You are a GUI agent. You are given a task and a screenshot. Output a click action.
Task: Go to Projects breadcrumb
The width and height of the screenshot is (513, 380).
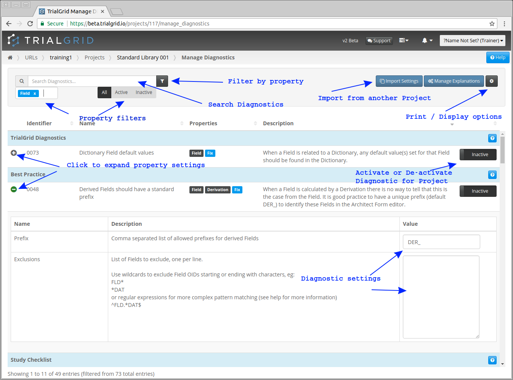(x=95, y=57)
